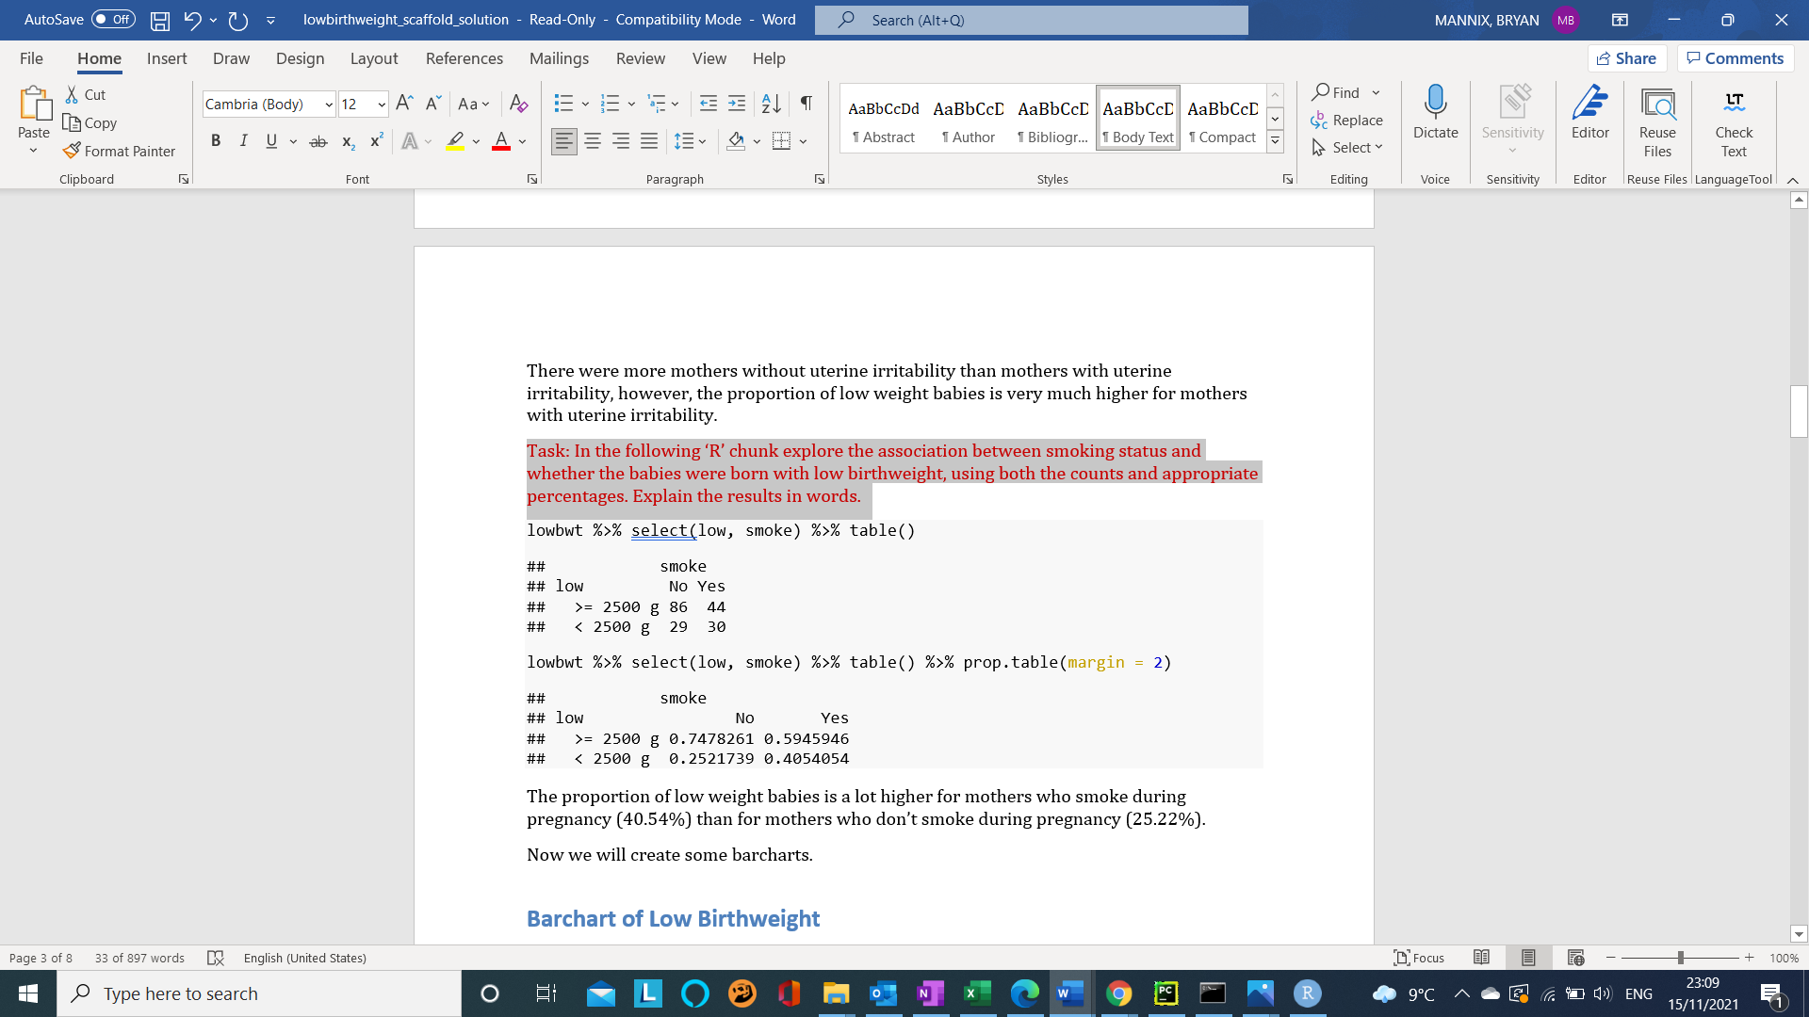Screen dimensions: 1809x1017
Task: Activate the Format Painter
Action: point(120,151)
